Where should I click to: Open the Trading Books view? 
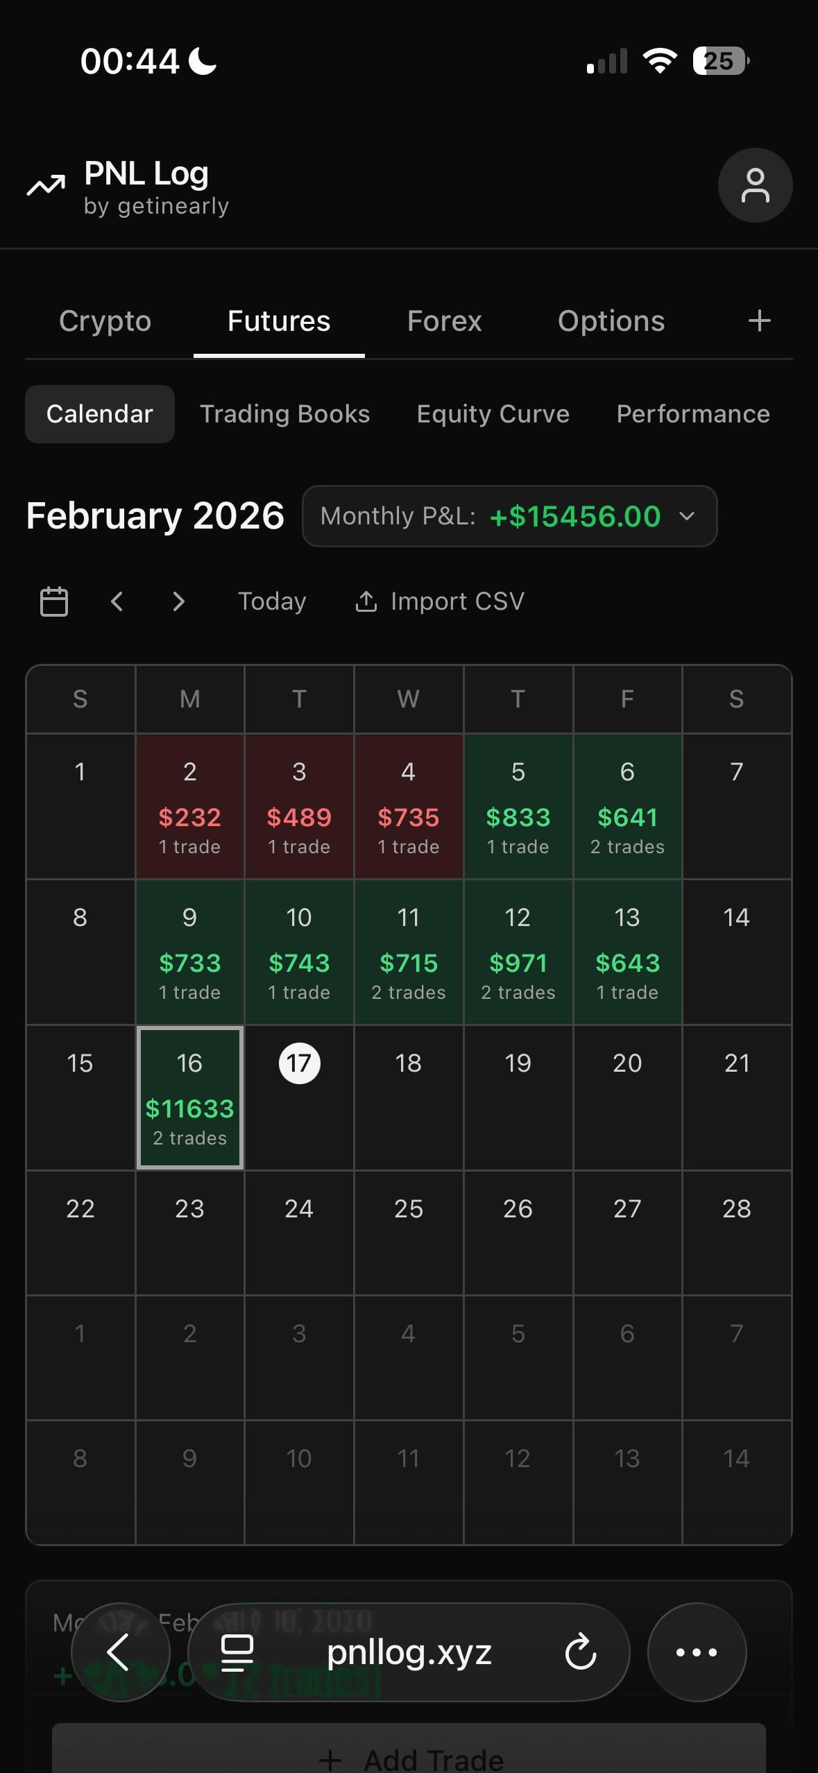coord(284,414)
